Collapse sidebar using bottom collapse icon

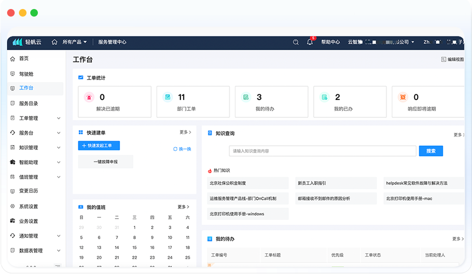coord(58,266)
